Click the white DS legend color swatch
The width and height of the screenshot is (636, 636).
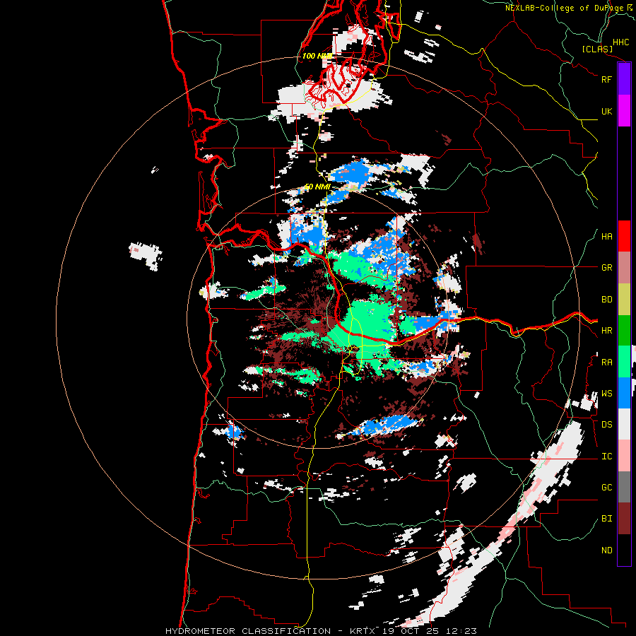point(624,424)
